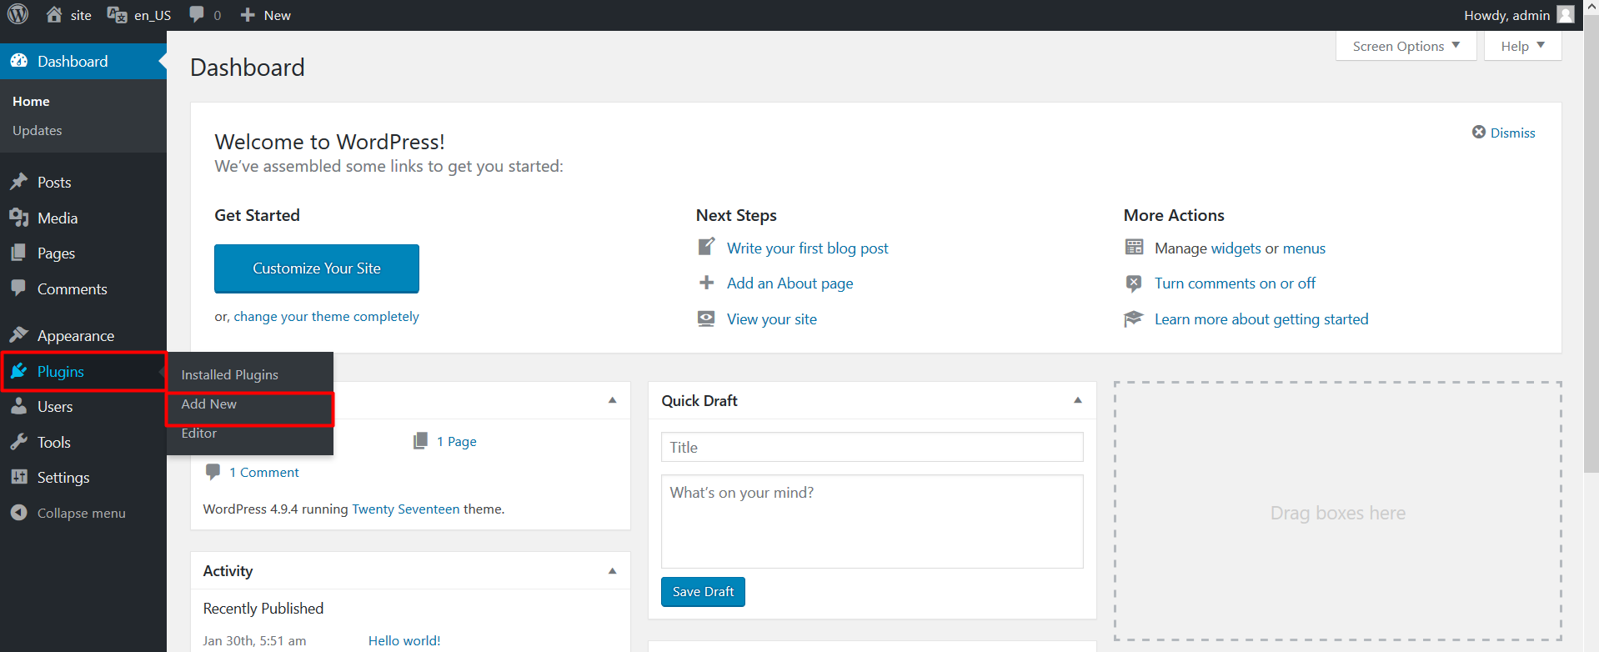Open the Help dropdown
The width and height of the screenshot is (1599, 652).
[x=1522, y=46]
